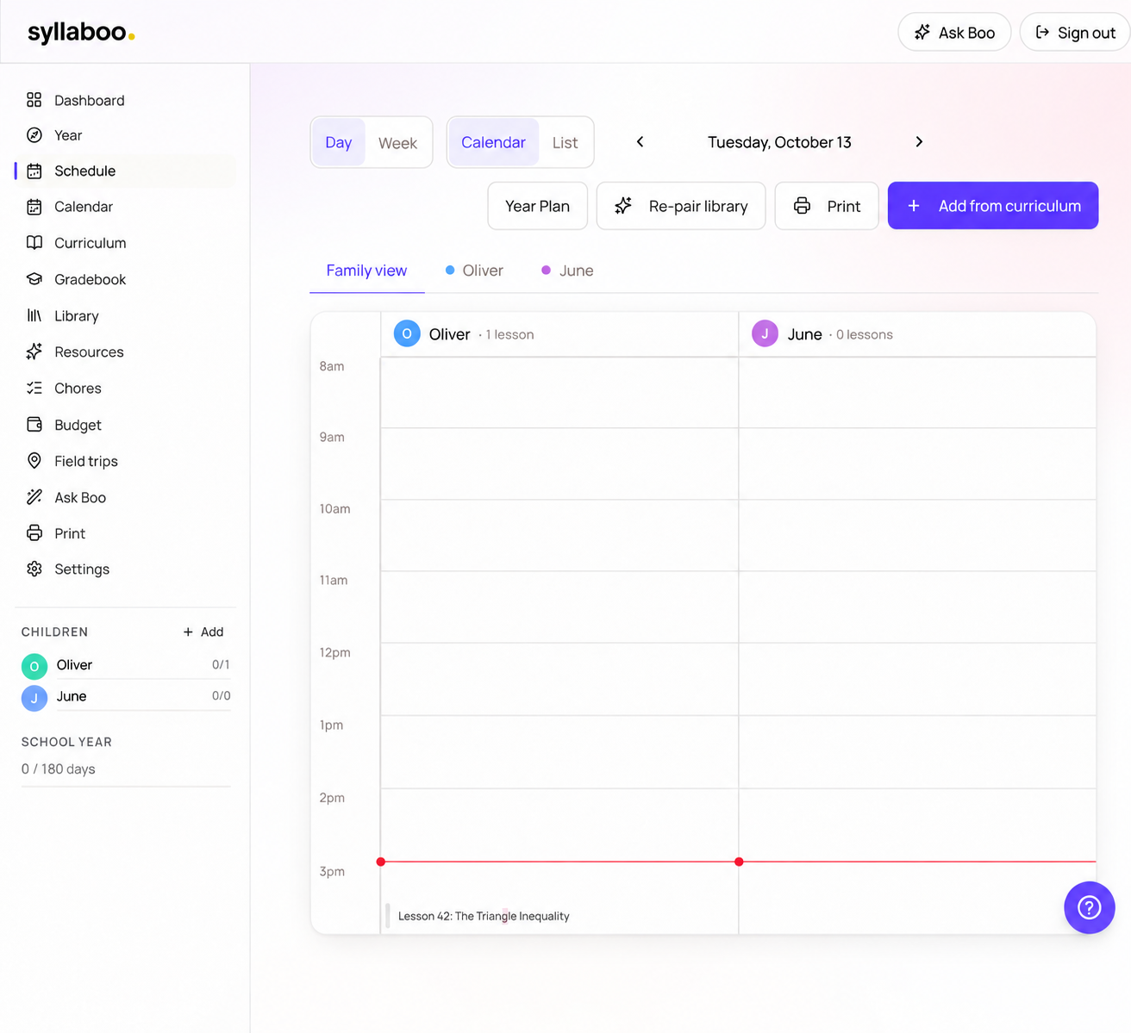Toggle to Calendar layout
The height and width of the screenshot is (1033, 1131).
[493, 142]
